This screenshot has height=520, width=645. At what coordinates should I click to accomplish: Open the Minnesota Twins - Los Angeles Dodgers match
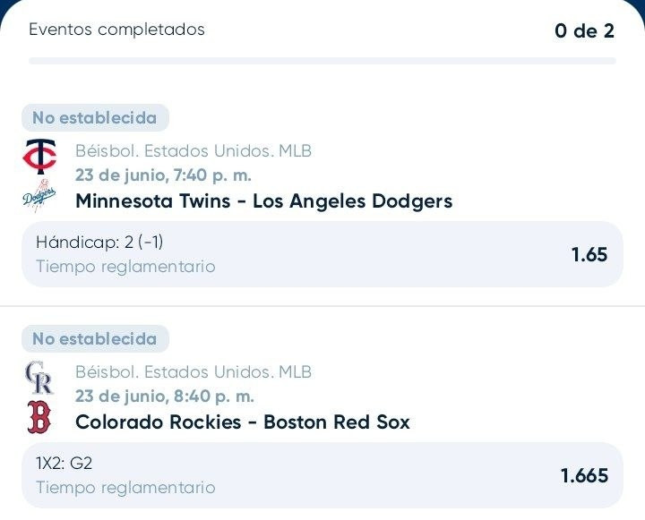264,201
